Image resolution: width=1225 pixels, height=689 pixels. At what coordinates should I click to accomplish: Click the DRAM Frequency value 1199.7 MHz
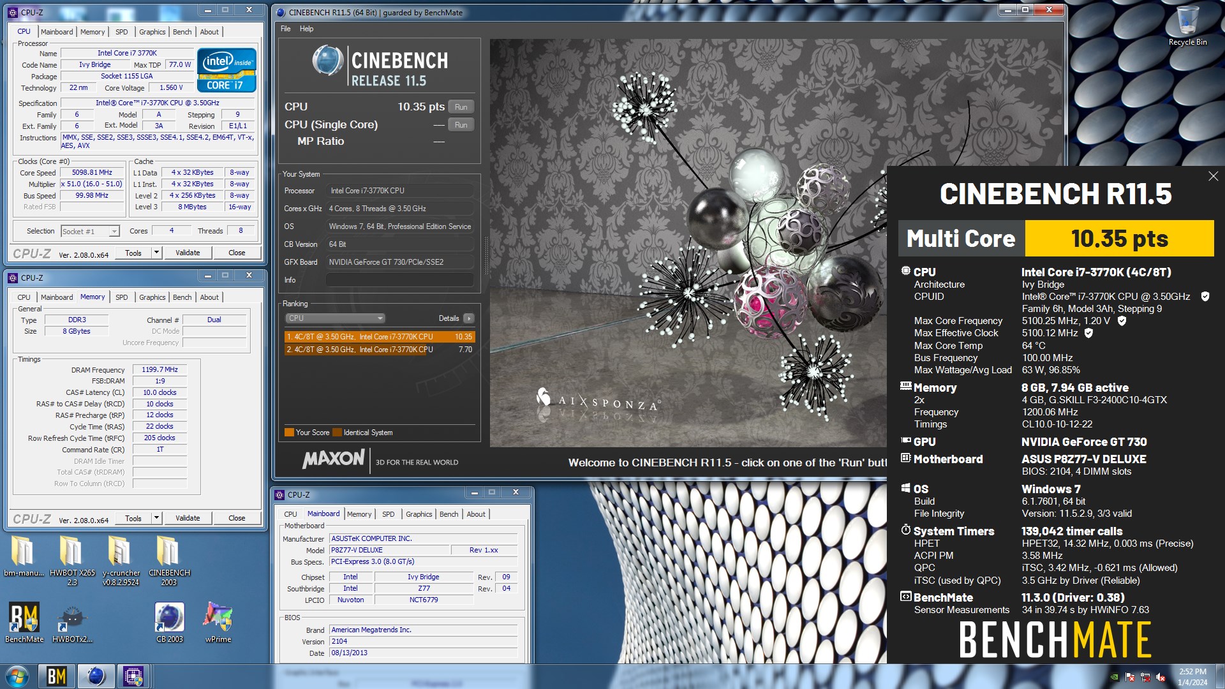pos(160,370)
